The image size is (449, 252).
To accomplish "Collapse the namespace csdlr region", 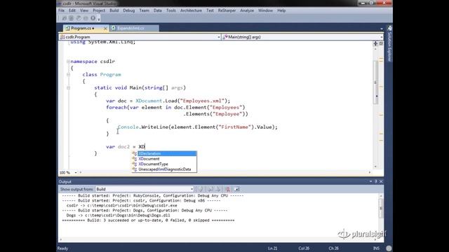I will pos(68,62).
